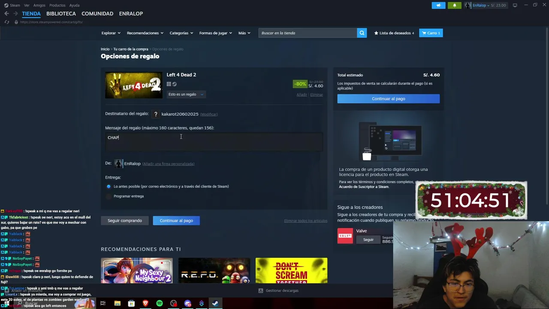
Task: Open Lista de deseados
Action: 394,33
